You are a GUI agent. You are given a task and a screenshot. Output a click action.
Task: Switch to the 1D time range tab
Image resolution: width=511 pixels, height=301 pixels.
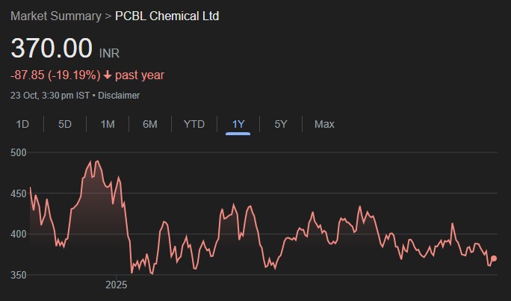(22, 124)
